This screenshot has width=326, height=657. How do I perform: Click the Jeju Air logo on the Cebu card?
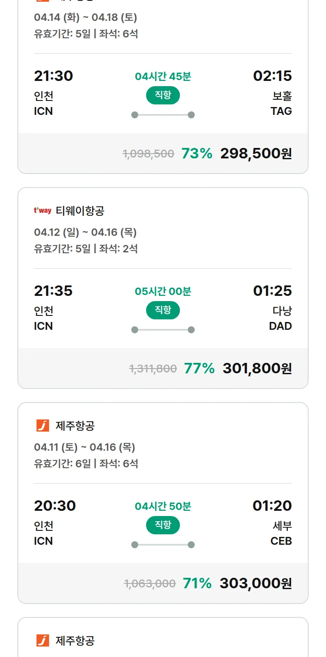tap(43, 426)
